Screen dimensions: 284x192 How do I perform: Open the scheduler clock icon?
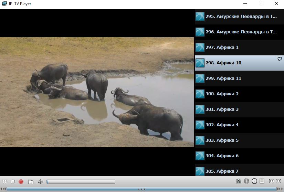(254, 181)
